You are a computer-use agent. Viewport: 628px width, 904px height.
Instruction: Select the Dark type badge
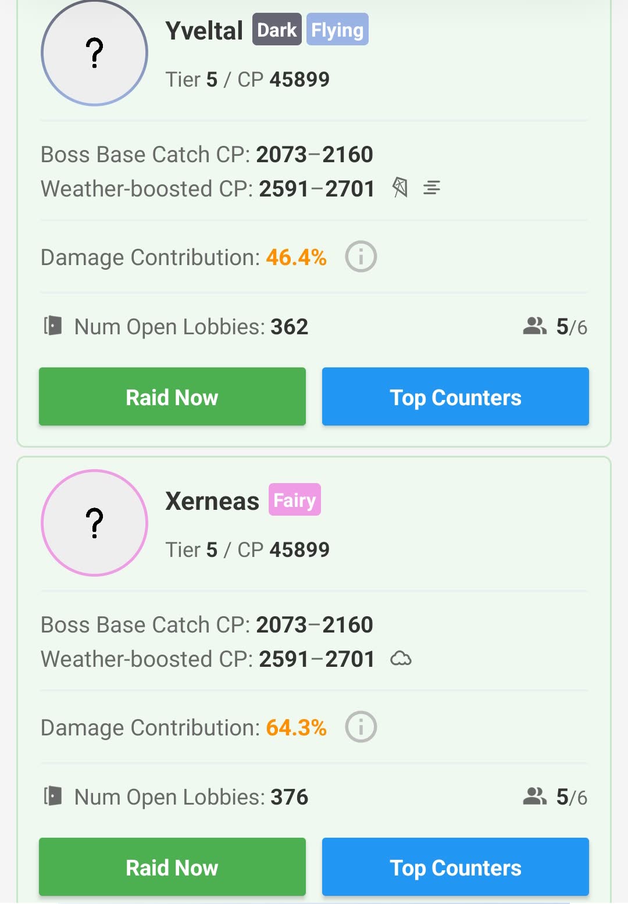coord(277,30)
